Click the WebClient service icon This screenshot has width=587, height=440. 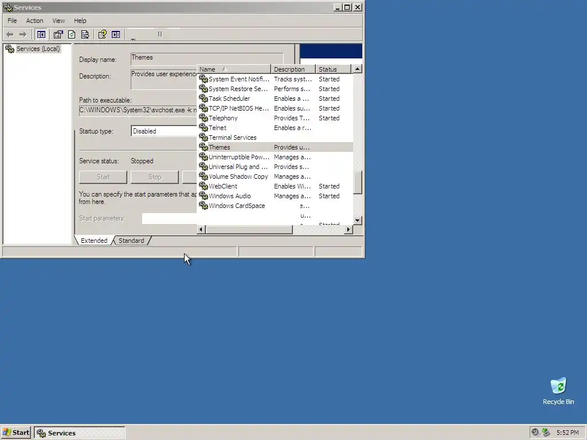pos(204,186)
